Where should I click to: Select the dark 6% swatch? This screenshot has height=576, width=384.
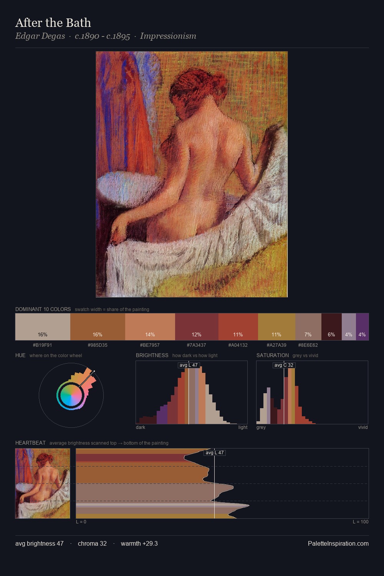point(331,327)
